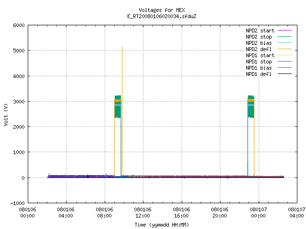The image size is (306, 229).
Task: Click the y-axis value 2000
Action: [x=19, y=127]
